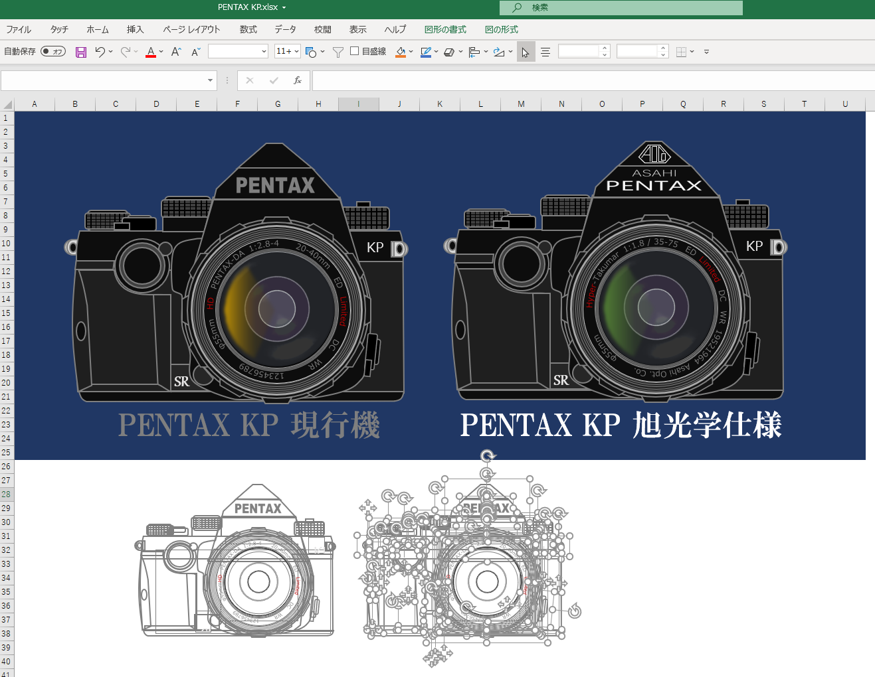
Task: Click the formula bar cancel X icon
Action: tap(250, 80)
